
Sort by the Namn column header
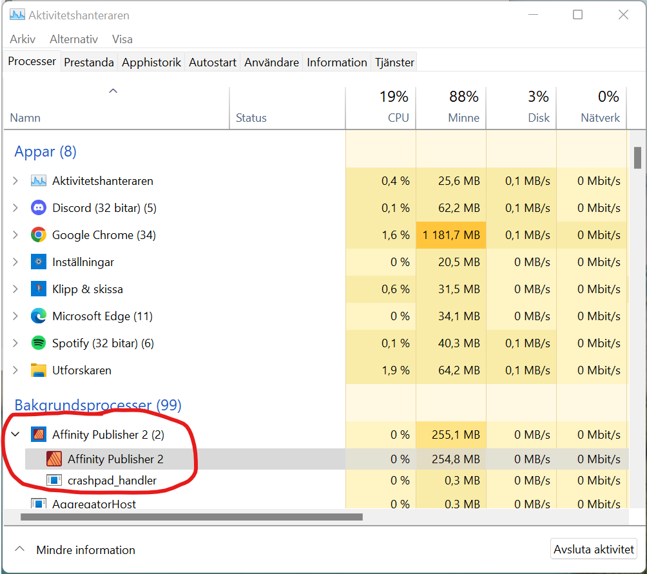[x=117, y=108]
